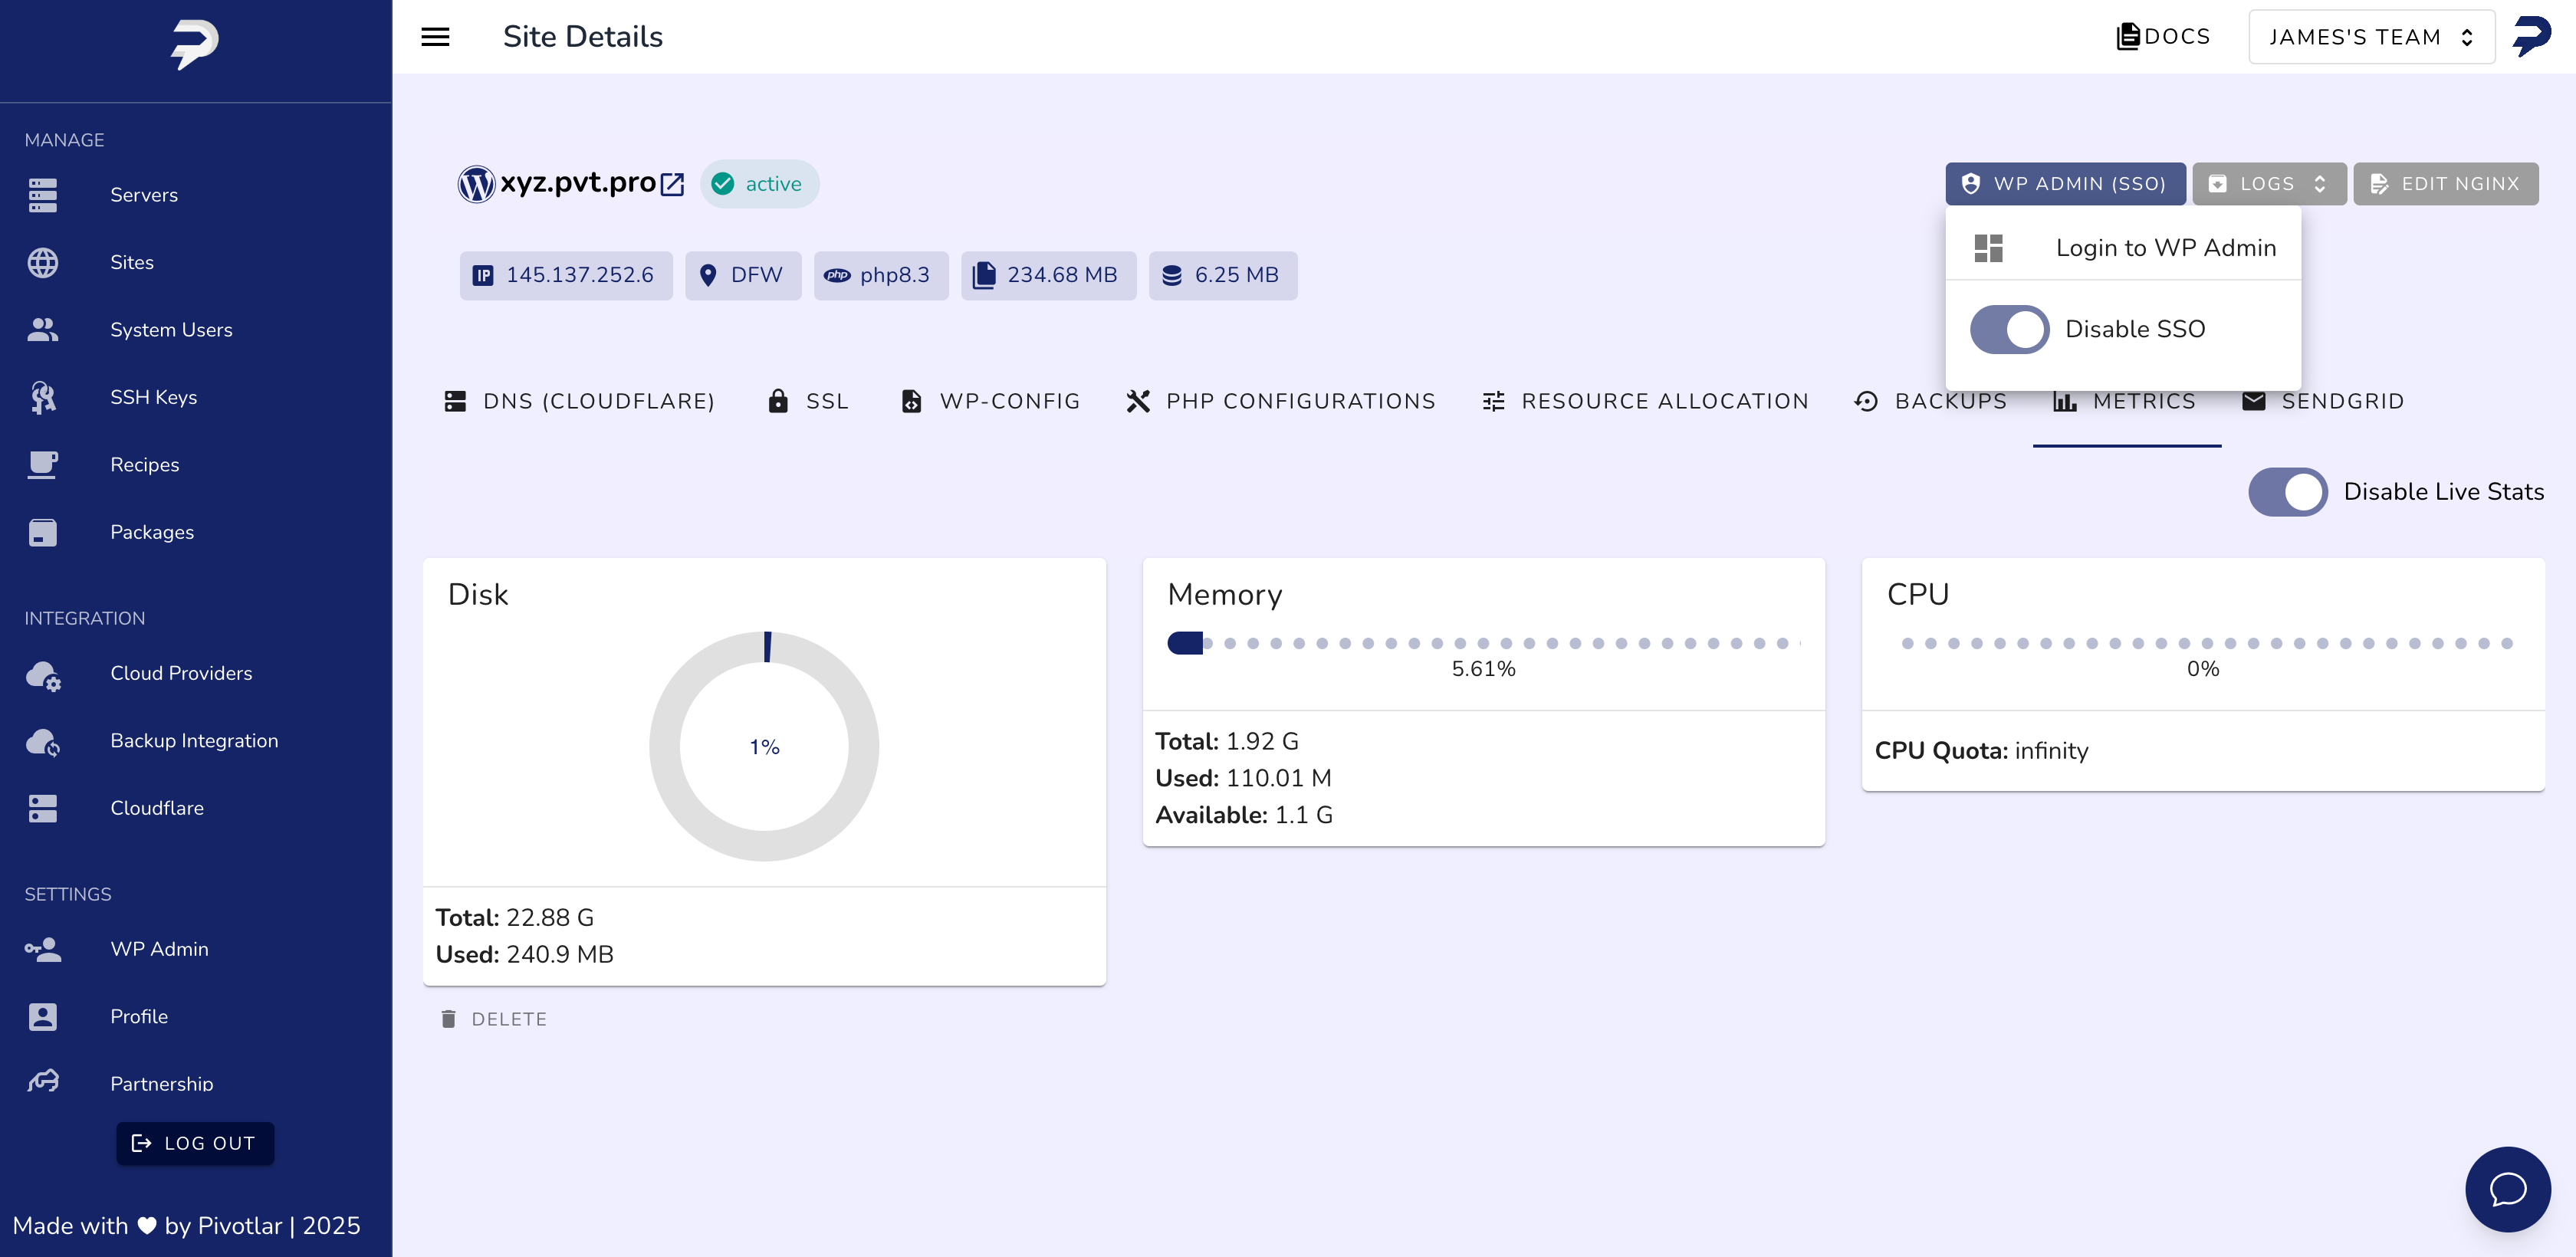The image size is (2576, 1257).
Task: Toggle the Disable SSO switch
Action: 2009,329
